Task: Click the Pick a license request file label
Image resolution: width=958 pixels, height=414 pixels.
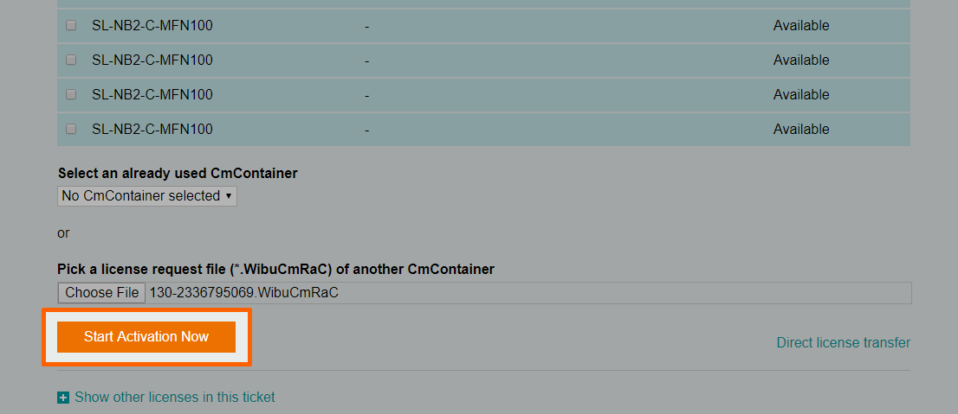Action: coord(275,269)
